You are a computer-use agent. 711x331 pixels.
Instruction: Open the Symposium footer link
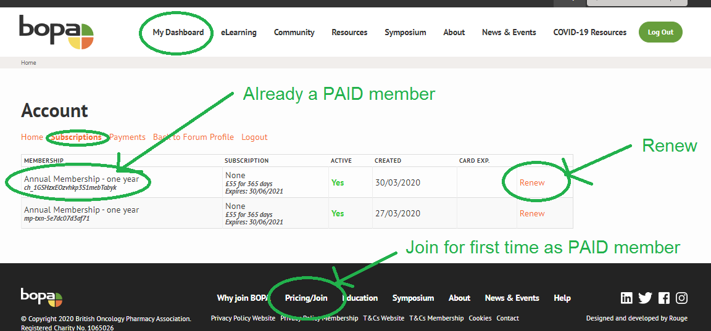click(x=413, y=298)
